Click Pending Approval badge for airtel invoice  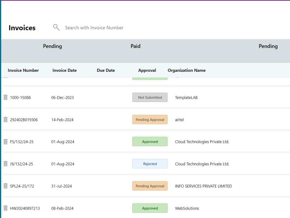(150, 119)
